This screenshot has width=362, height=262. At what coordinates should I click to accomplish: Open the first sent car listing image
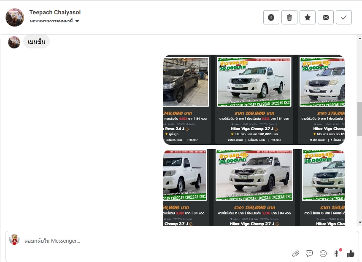tap(254, 100)
